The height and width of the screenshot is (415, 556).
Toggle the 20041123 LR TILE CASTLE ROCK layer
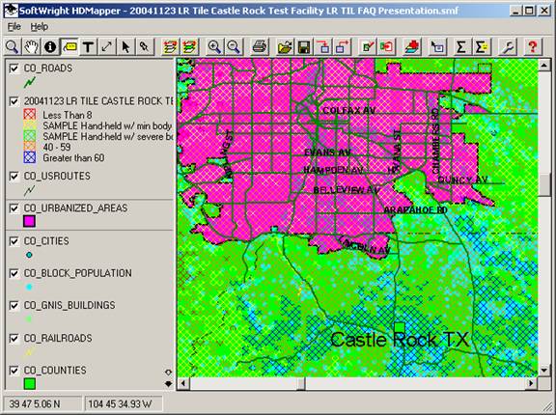click(14, 101)
